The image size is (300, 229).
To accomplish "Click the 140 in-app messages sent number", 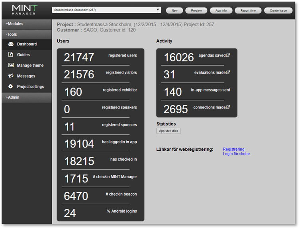I will (x=173, y=92).
